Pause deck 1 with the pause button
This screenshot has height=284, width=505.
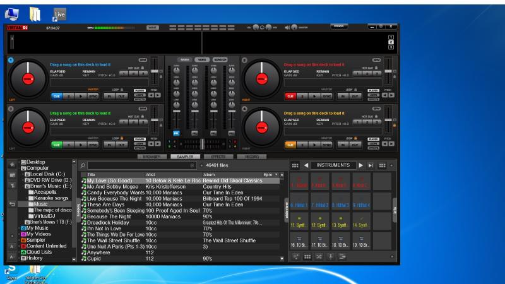(69, 97)
